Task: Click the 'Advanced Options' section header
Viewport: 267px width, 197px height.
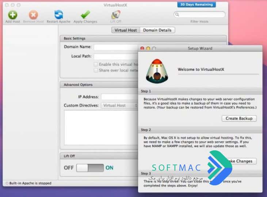Action: [78, 85]
